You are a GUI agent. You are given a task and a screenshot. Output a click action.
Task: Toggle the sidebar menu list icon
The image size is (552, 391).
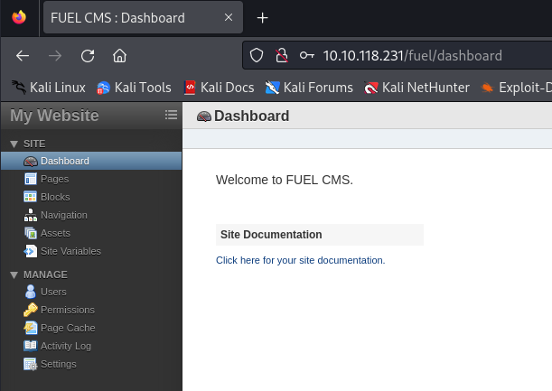click(171, 115)
